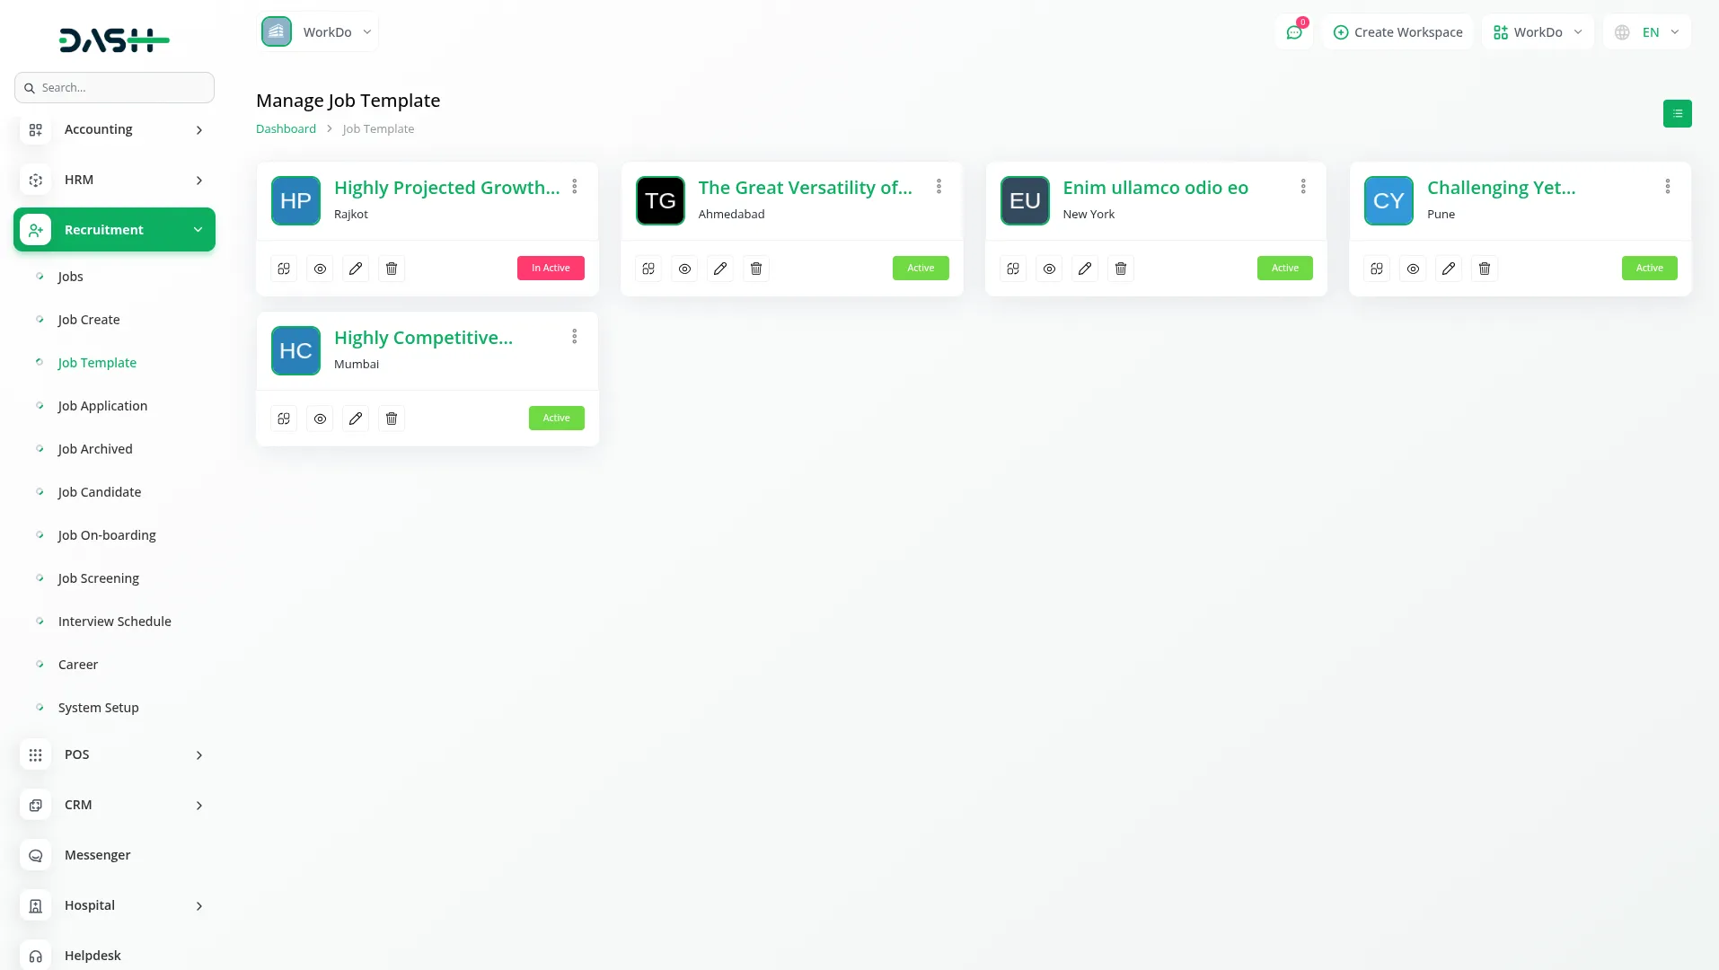The image size is (1719, 970).
Task: Go to Job Application in sidebar
Action: [102, 406]
